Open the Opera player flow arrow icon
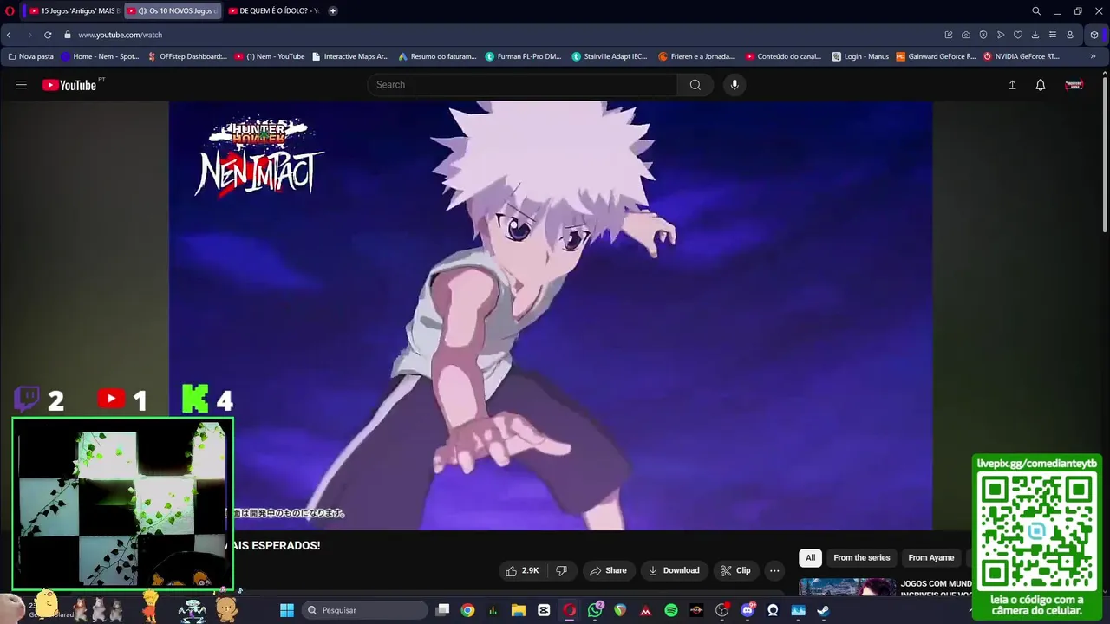This screenshot has height=624, width=1110. click(1001, 35)
